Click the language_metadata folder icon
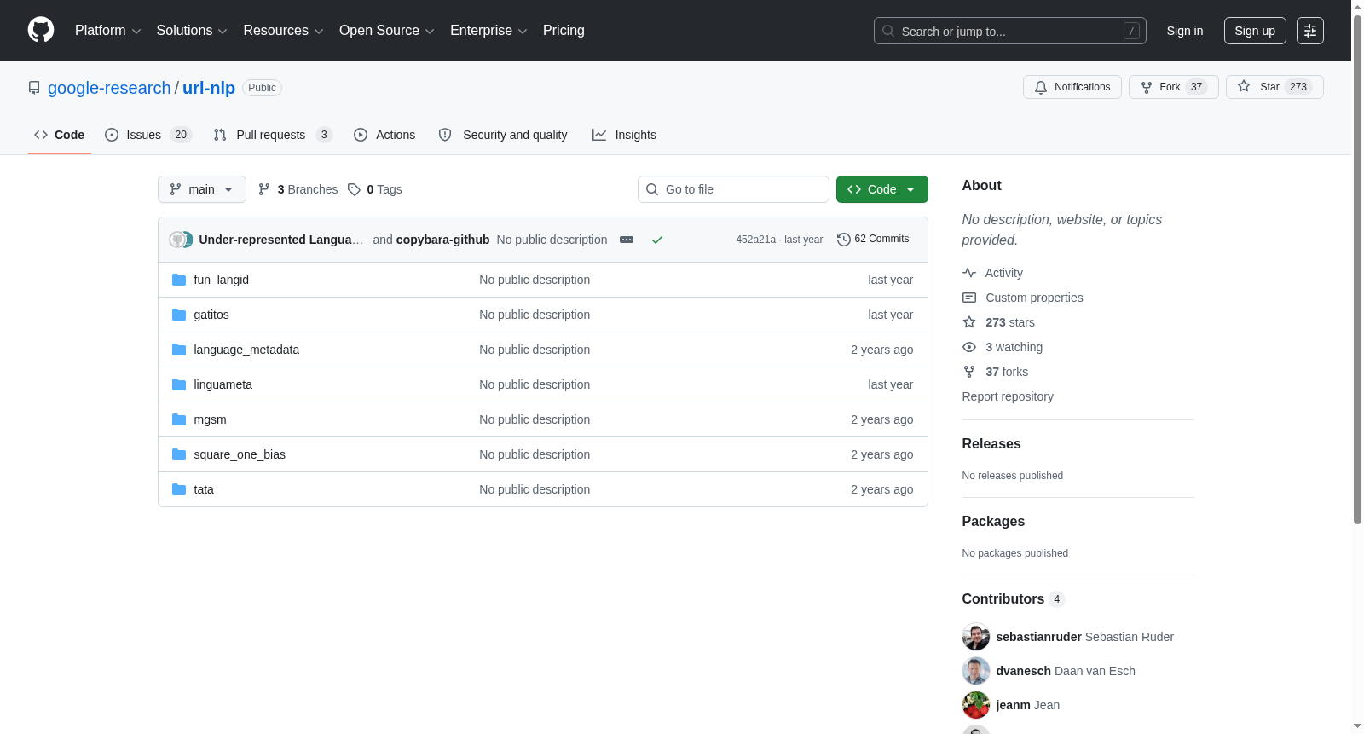Viewport: 1364px width, 734px height. [179, 350]
